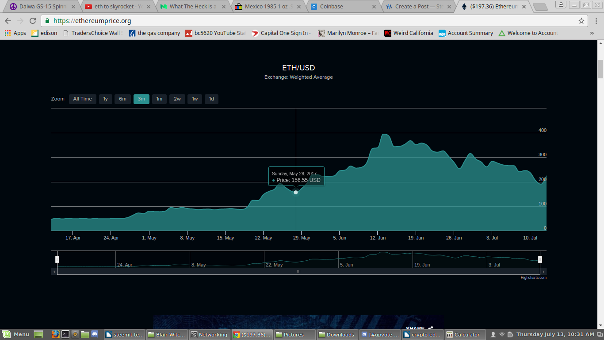This screenshot has height=340, width=604.
Task: Open the Linux Mint Menu button
Action: (x=16, y=335)
